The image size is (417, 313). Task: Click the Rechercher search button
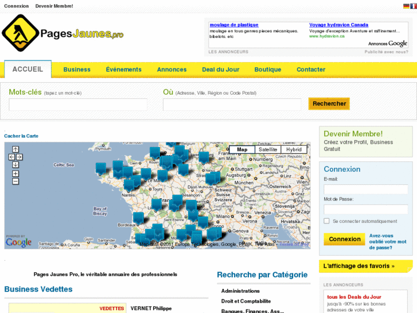pos(329,103)
